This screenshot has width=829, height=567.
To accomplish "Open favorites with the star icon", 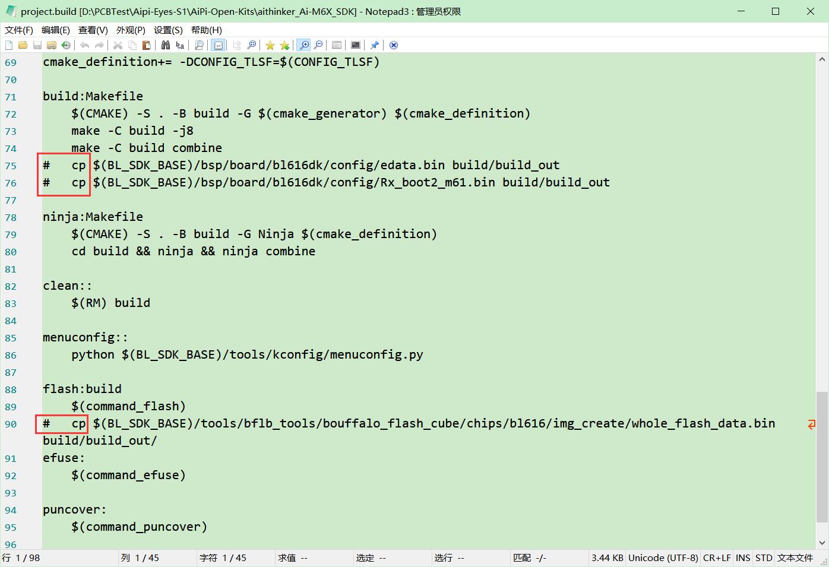I will (x=270, y=45).
